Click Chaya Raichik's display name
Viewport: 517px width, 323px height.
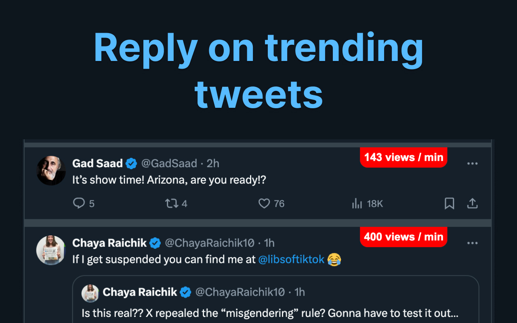coord(109,243)
